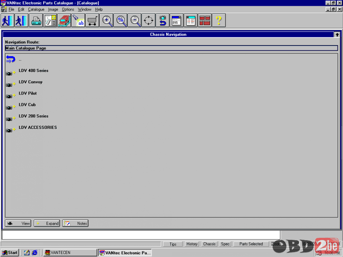
Task: Click the red tiled panes toolbar icon
Action: coord(205,20)
